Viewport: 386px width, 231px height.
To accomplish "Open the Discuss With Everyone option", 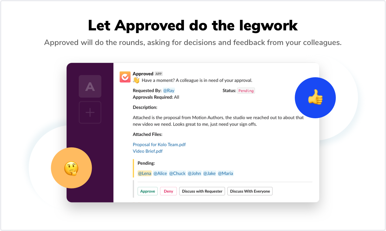I will pyautogui.click(x=250, y=191).
